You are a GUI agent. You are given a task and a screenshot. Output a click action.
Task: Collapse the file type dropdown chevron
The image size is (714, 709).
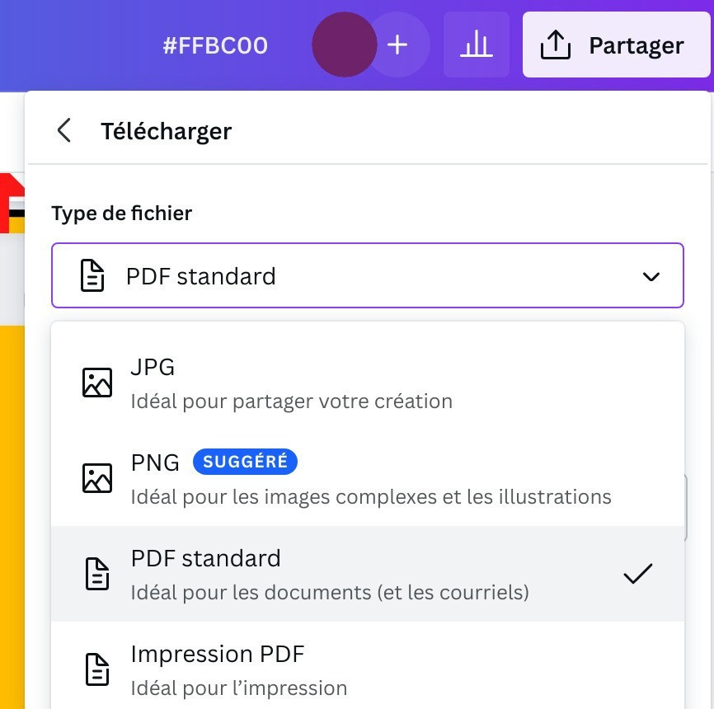651,276
